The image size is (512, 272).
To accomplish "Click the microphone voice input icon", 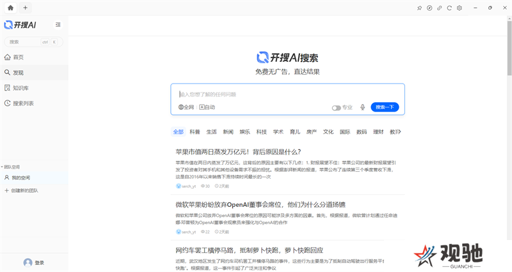I will click(x=362, y=107).
